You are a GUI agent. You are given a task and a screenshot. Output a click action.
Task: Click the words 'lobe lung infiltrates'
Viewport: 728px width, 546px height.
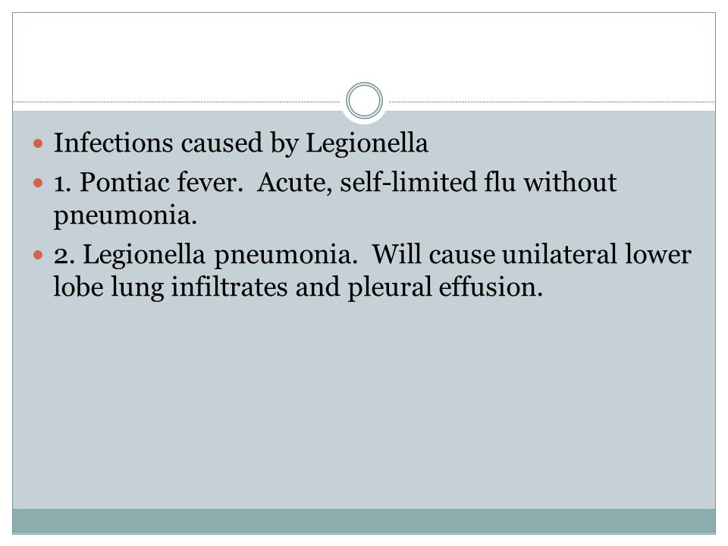tap(171, 288)
